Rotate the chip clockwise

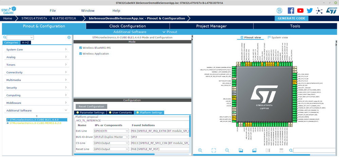pyautogui.click(x=241, y=151)
